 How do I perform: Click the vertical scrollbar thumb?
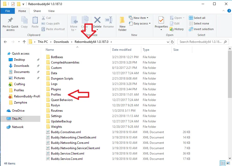click(230, 74)
